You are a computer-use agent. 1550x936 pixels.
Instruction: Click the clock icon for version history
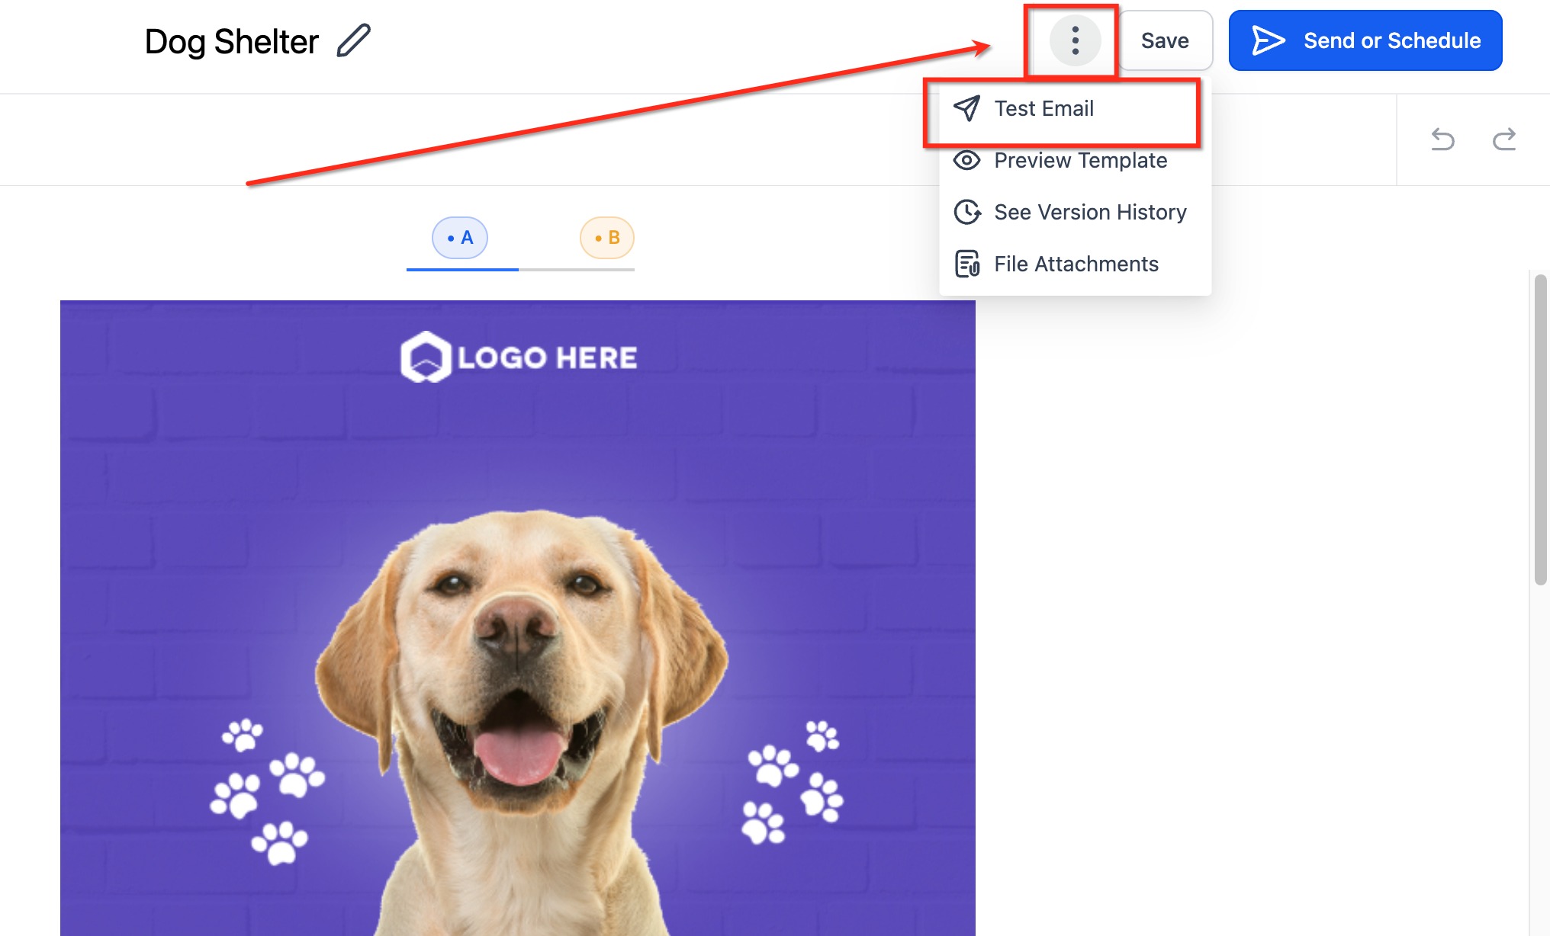pos(966,212)
